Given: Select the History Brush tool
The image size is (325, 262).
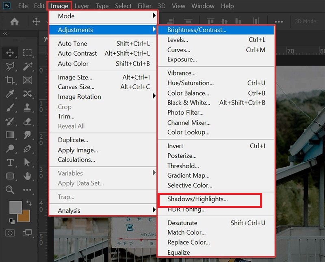Looking at the screenshot, I should [10, 121].
